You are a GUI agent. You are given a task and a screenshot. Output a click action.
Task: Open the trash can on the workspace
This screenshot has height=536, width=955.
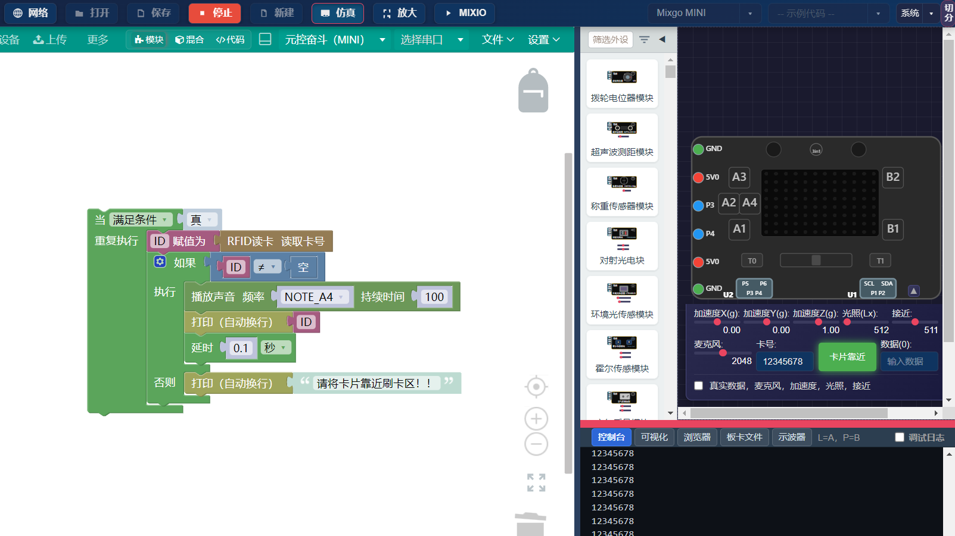(x=530, y=525)
